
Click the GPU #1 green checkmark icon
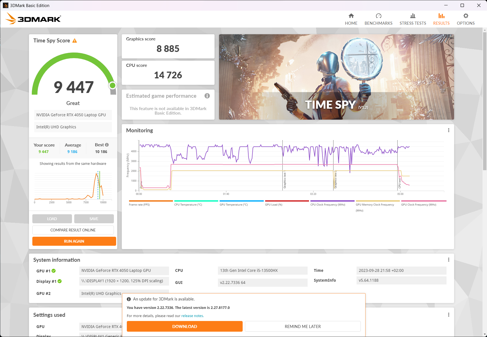pos(54,271)
